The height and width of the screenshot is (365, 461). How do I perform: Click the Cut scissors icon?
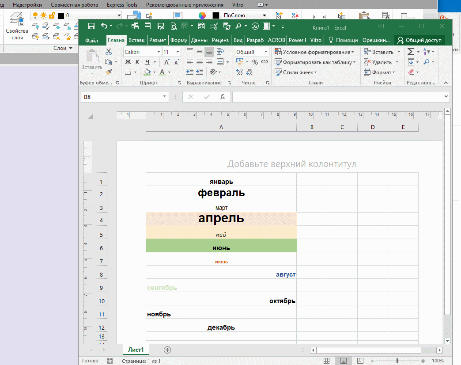(109, 52)
